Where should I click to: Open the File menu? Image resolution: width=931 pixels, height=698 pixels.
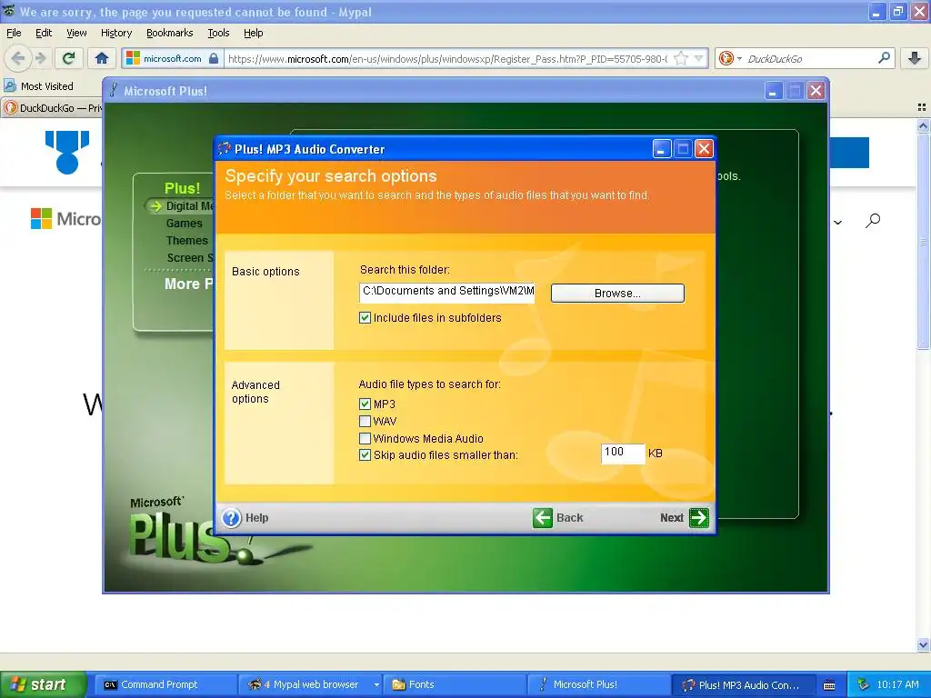14,33
